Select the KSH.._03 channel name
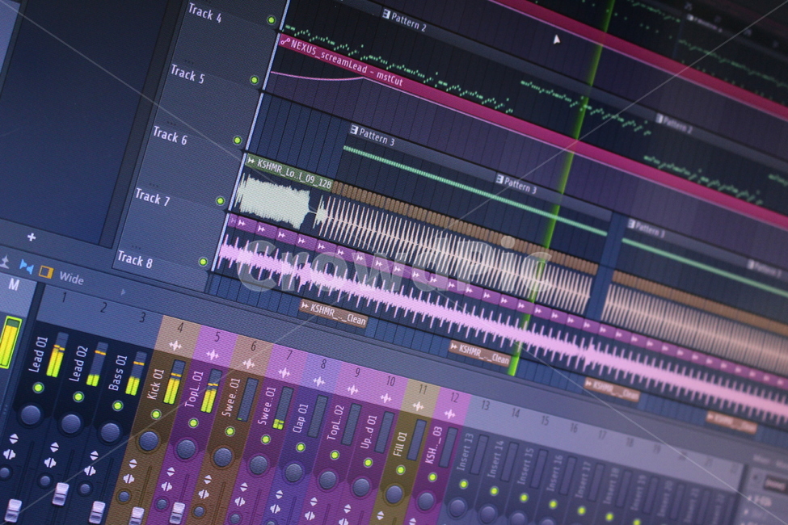Screen dimensions: 788x525 [434, 445]
